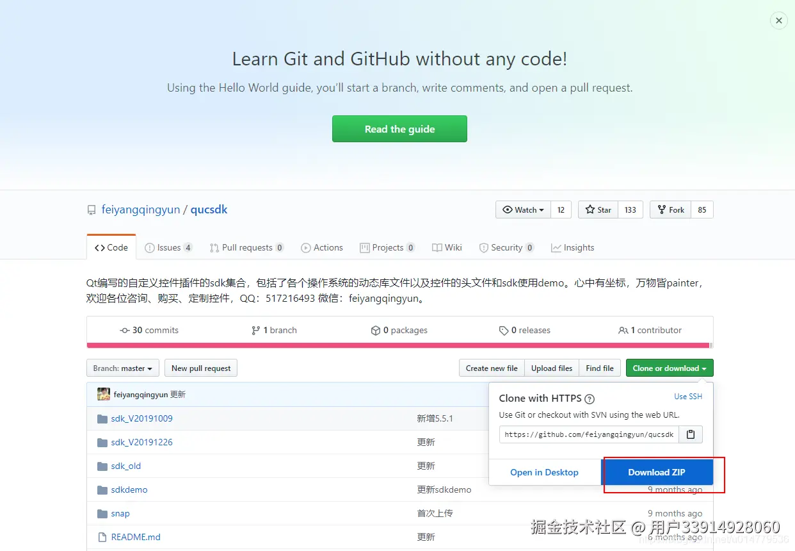The image size is (795, 551).
Task: Open the Projects tab
Action: pyautogui.click(x=387, y=247)
